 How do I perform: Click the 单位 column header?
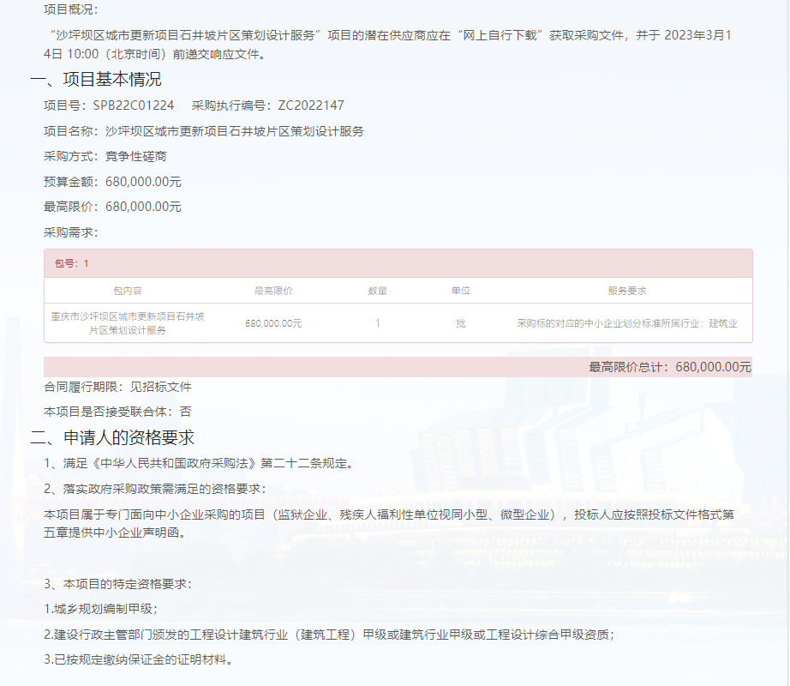(x=460, y=291)
